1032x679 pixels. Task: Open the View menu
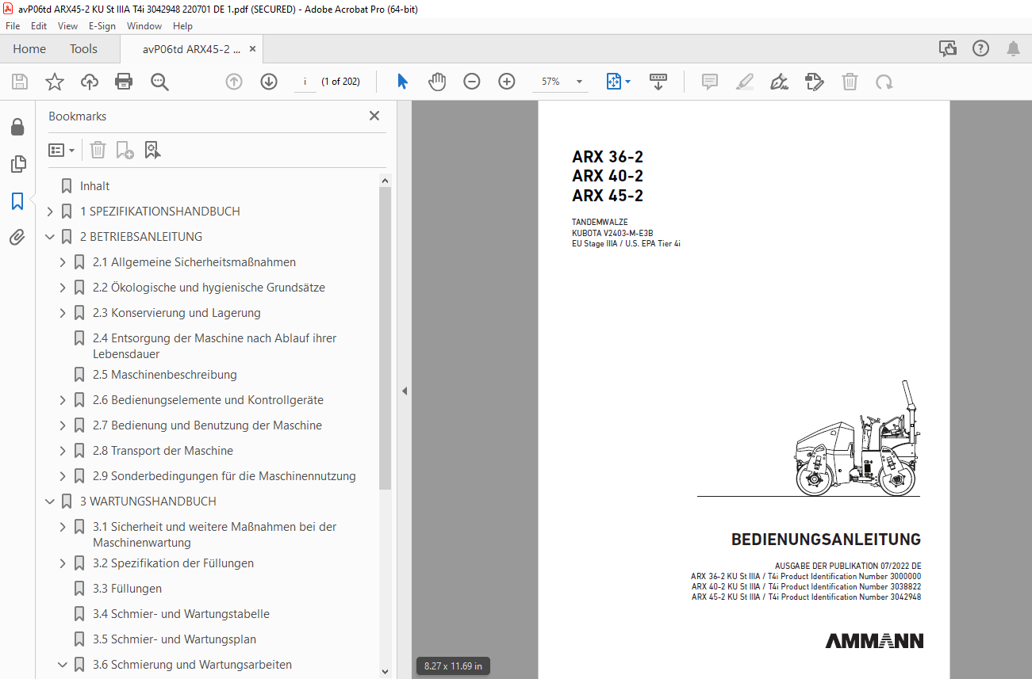[68, 26]
